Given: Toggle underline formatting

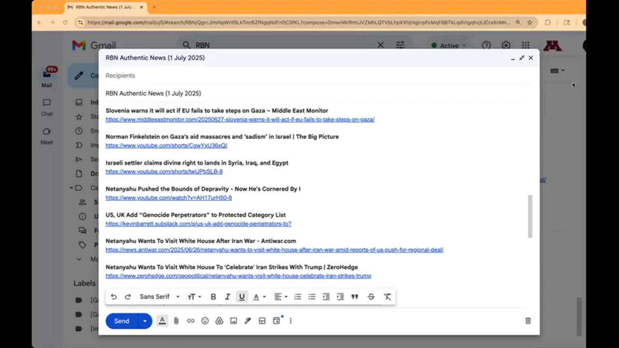Looking at the screenshot, I should click(242, 297).
